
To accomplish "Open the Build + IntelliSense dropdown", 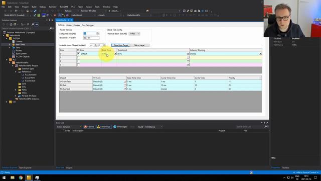I will click(x=150, y=127).
